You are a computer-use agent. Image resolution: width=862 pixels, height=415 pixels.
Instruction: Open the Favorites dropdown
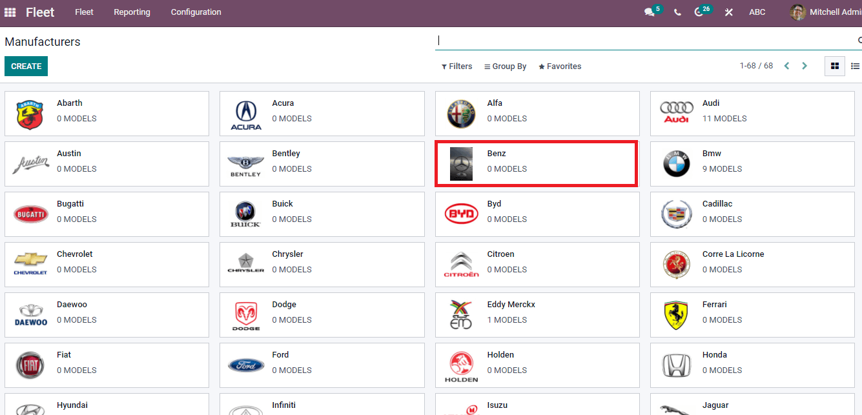(x=560, y=66)
